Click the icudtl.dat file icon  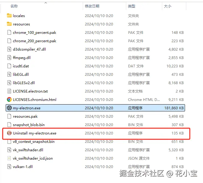pyautogui.click(x=9, y=66)
